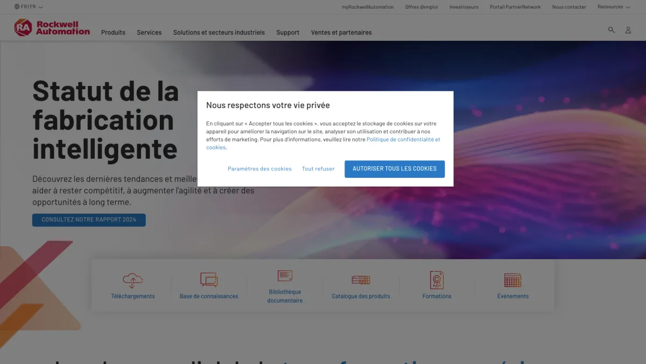Click the Base de connaissances chat icon
This screenshot has width=646, height=364.
point(209,280)
